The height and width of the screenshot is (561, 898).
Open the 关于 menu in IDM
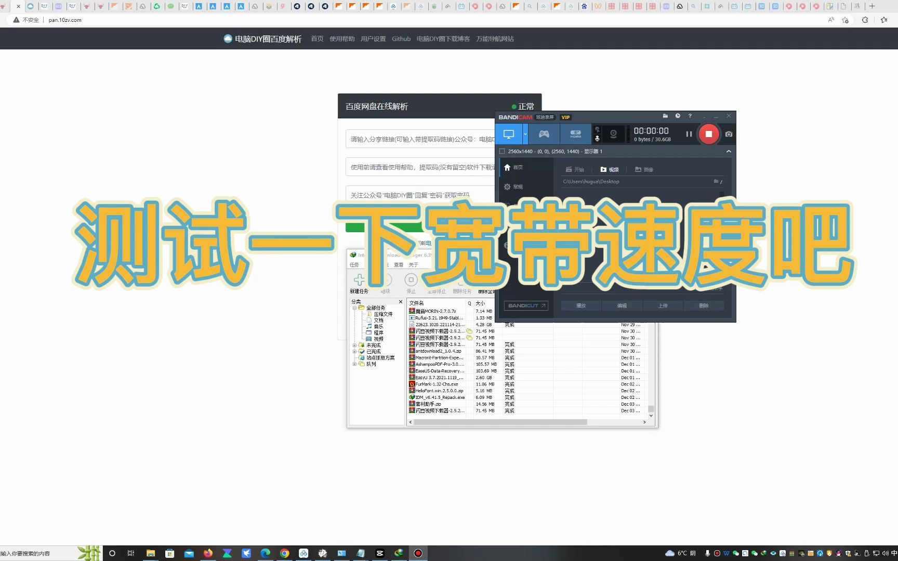point(413,264)
